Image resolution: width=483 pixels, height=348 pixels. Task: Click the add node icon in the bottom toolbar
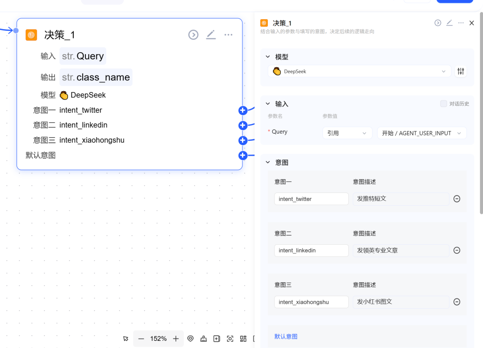[x=217, y=339]
